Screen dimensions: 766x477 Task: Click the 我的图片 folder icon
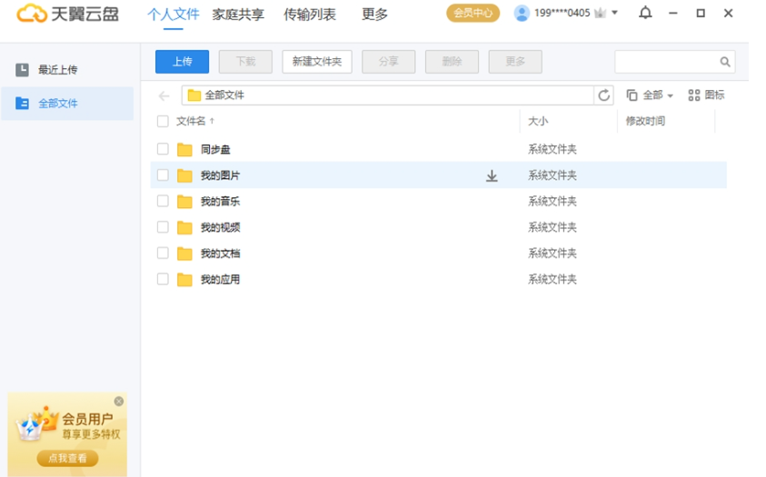pyautogui.click(x=184, y=175)
